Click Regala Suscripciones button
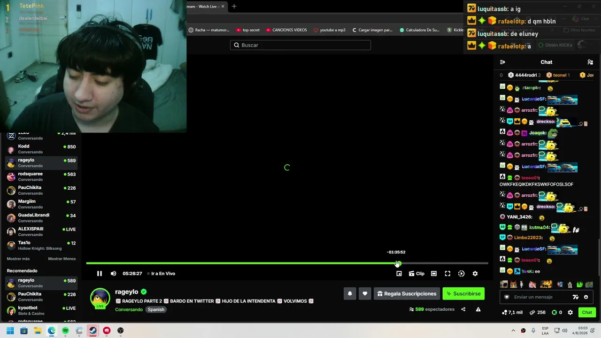Screen dimensions: 601x338 pos(407,294)
